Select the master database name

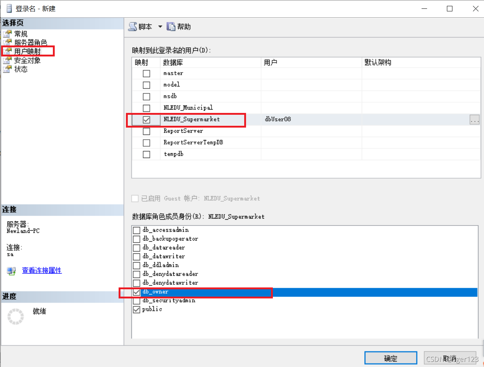click(x=173, y=73)
